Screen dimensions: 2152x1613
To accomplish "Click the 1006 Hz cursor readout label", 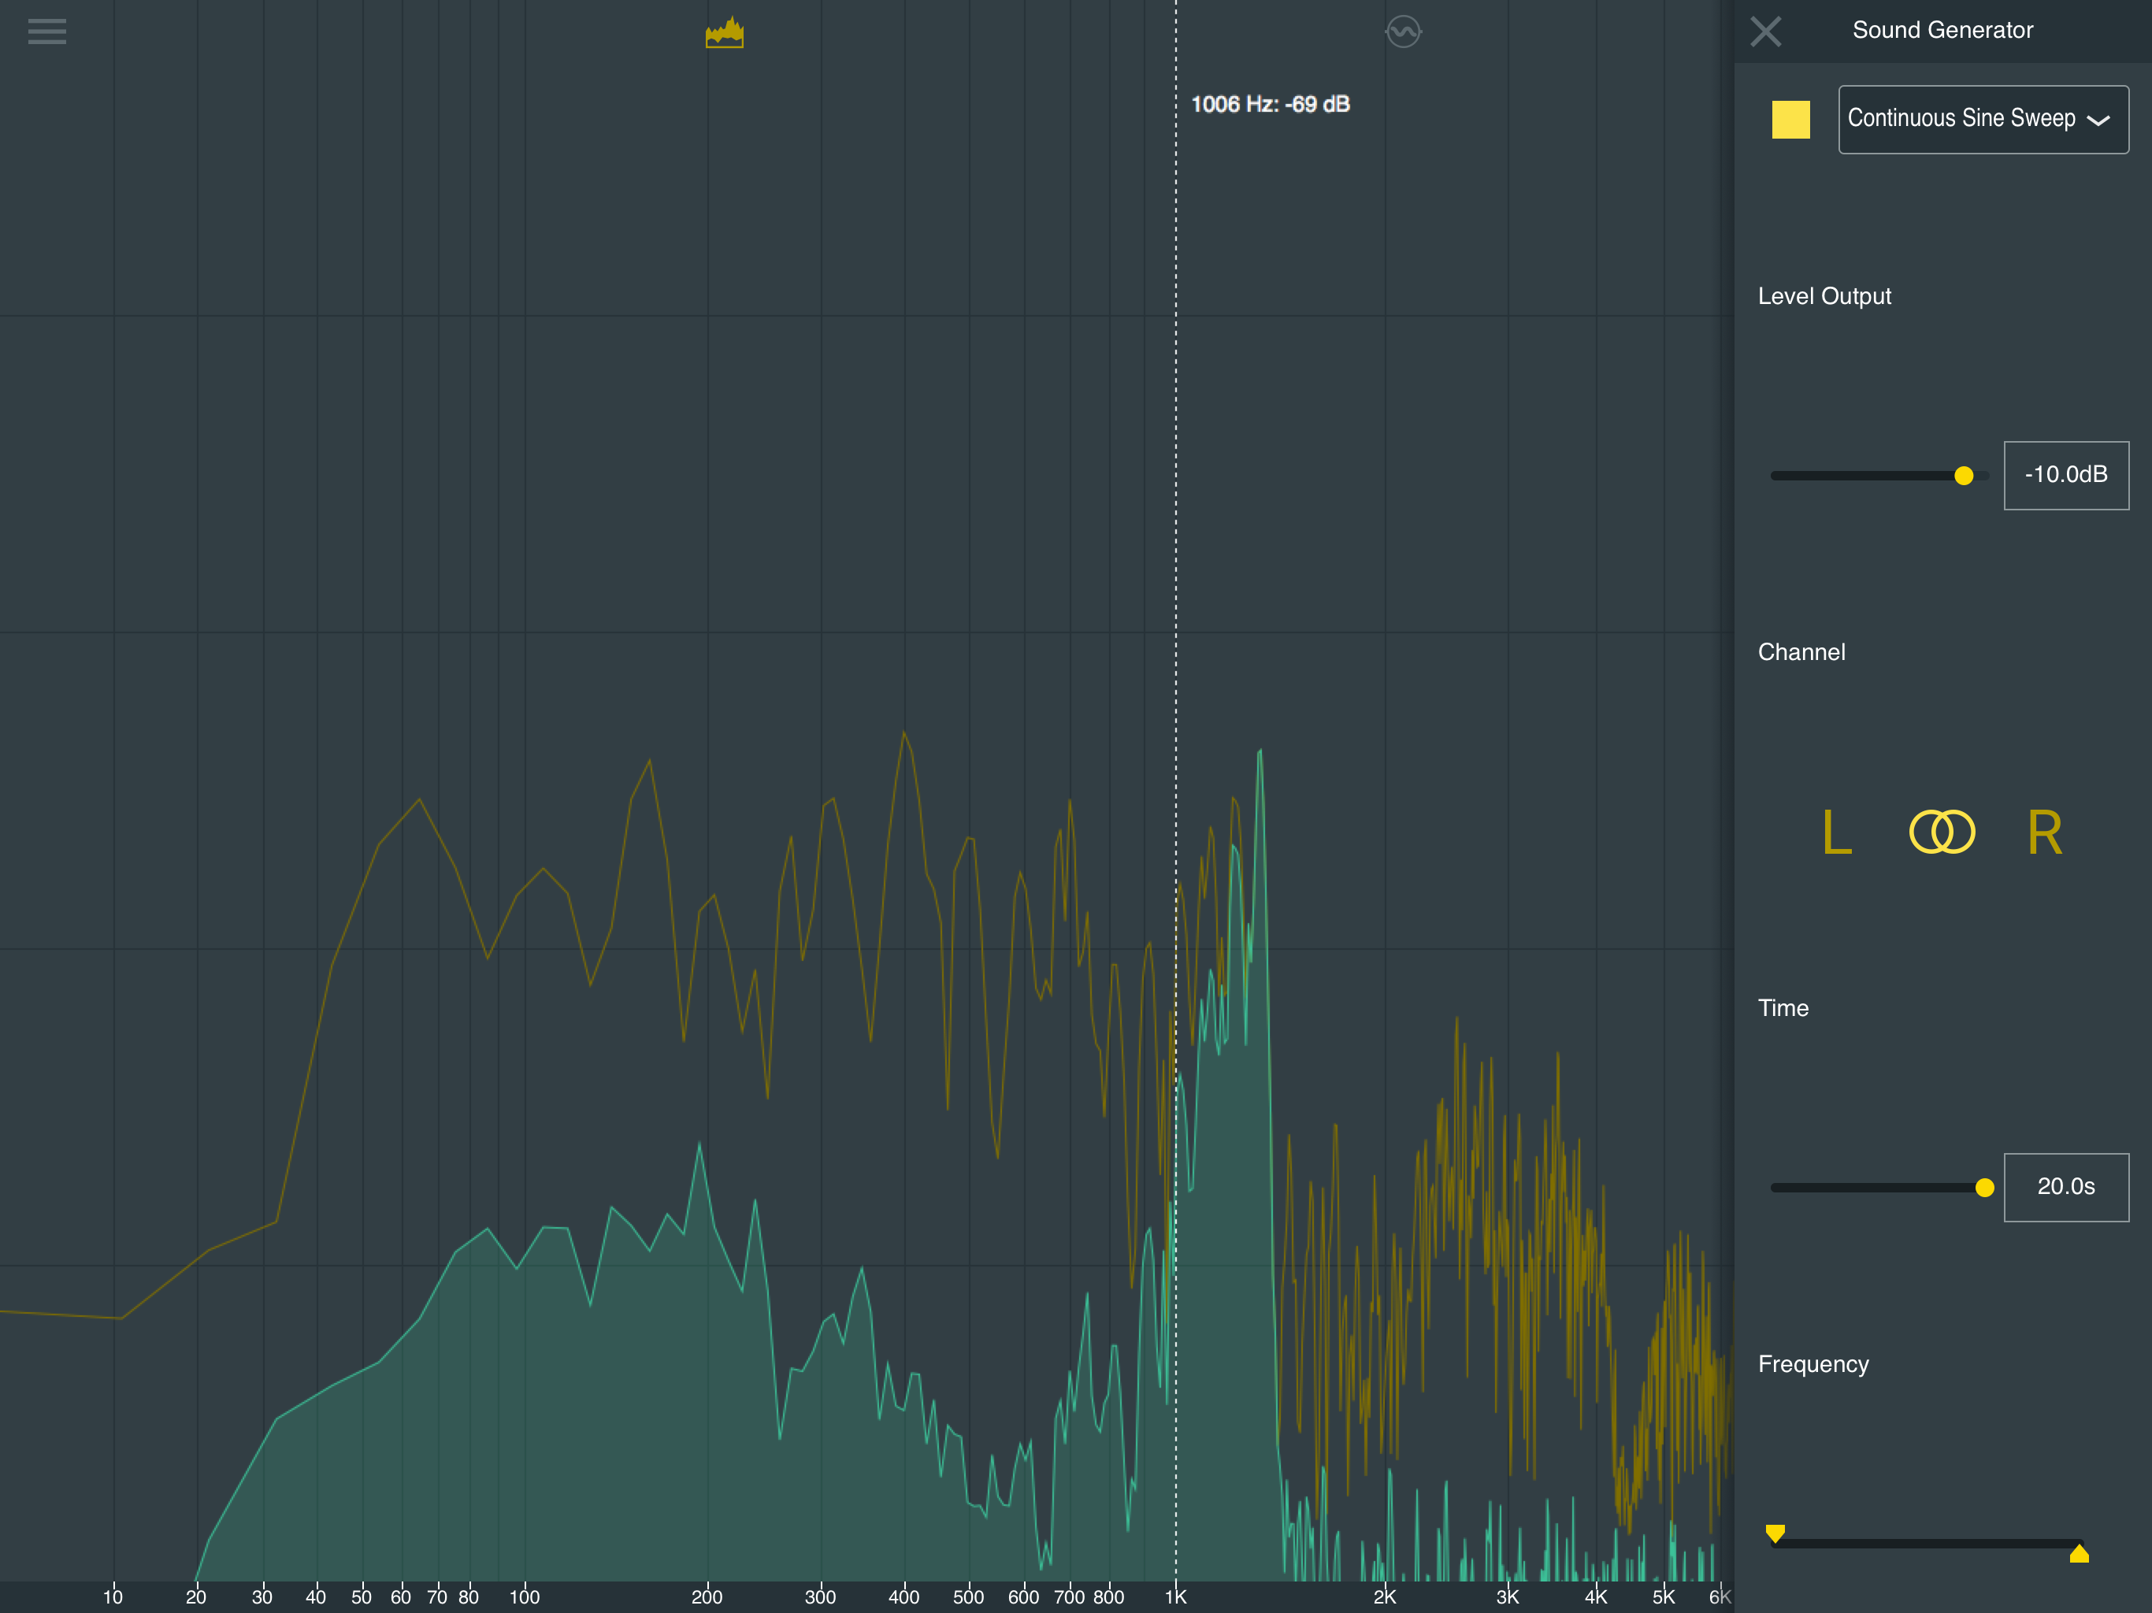I will coord(1270,104).
